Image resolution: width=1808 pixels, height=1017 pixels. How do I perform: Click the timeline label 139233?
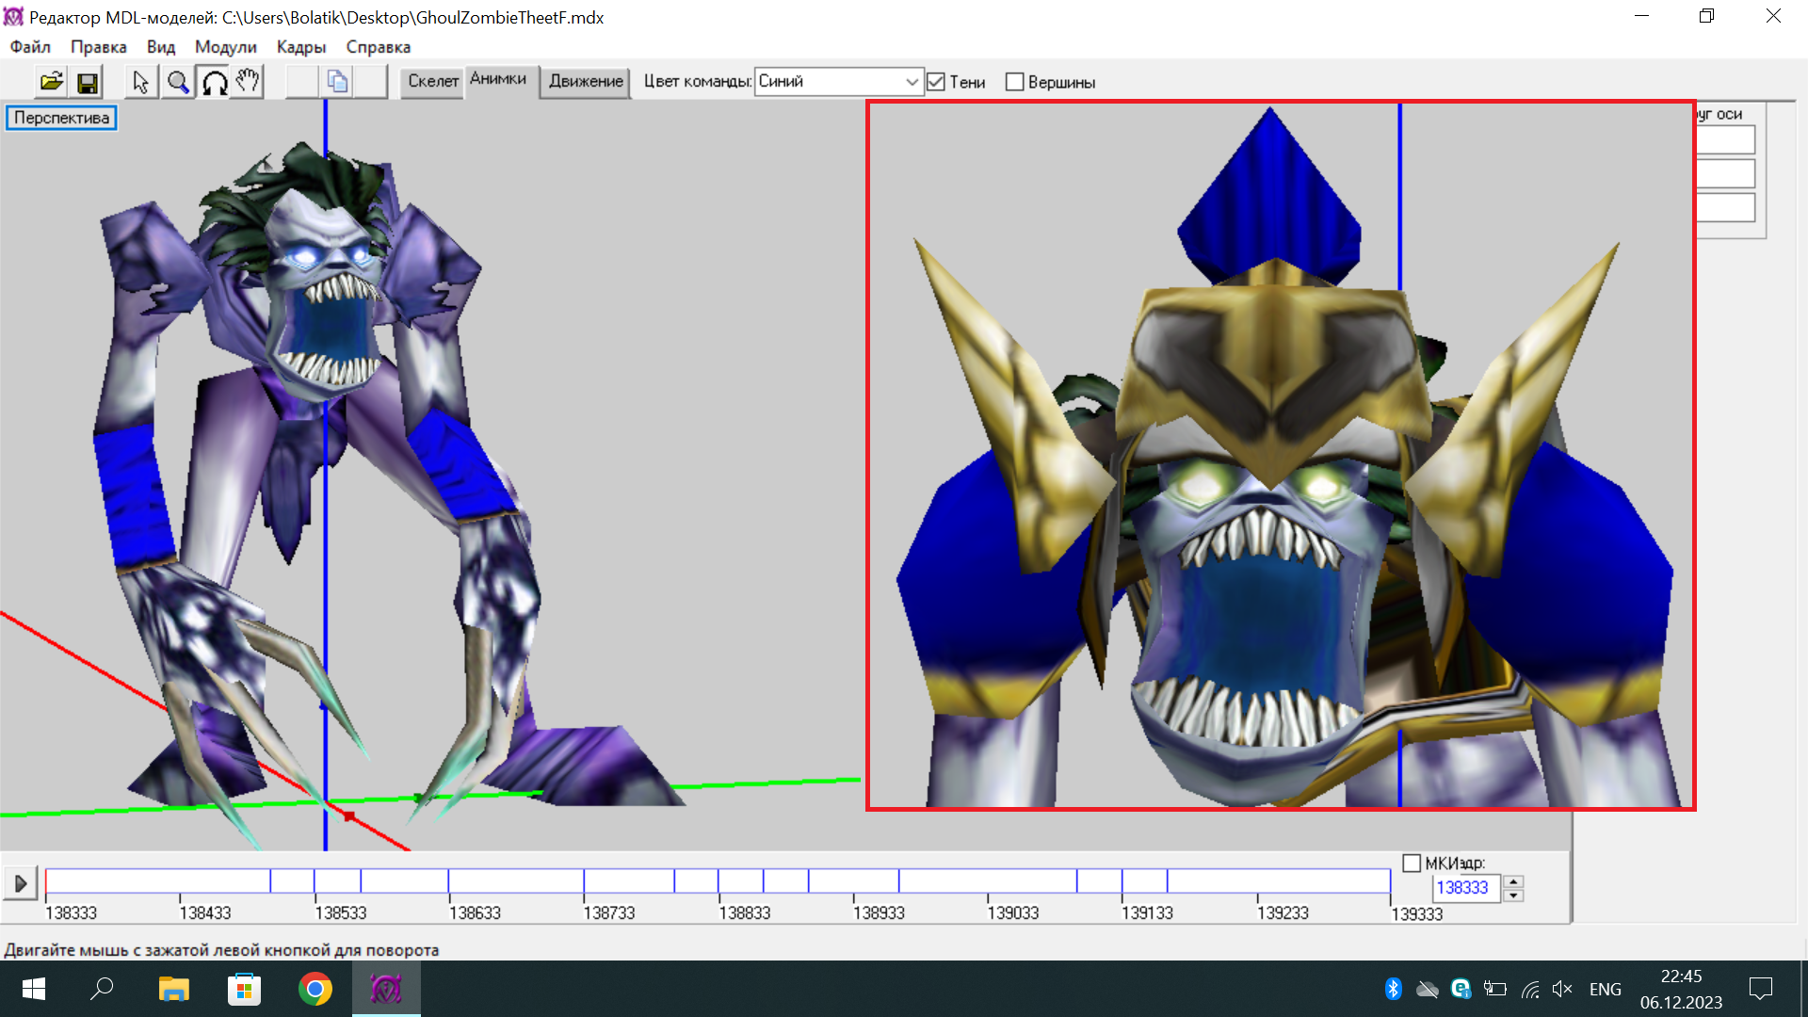[1283, 913]
